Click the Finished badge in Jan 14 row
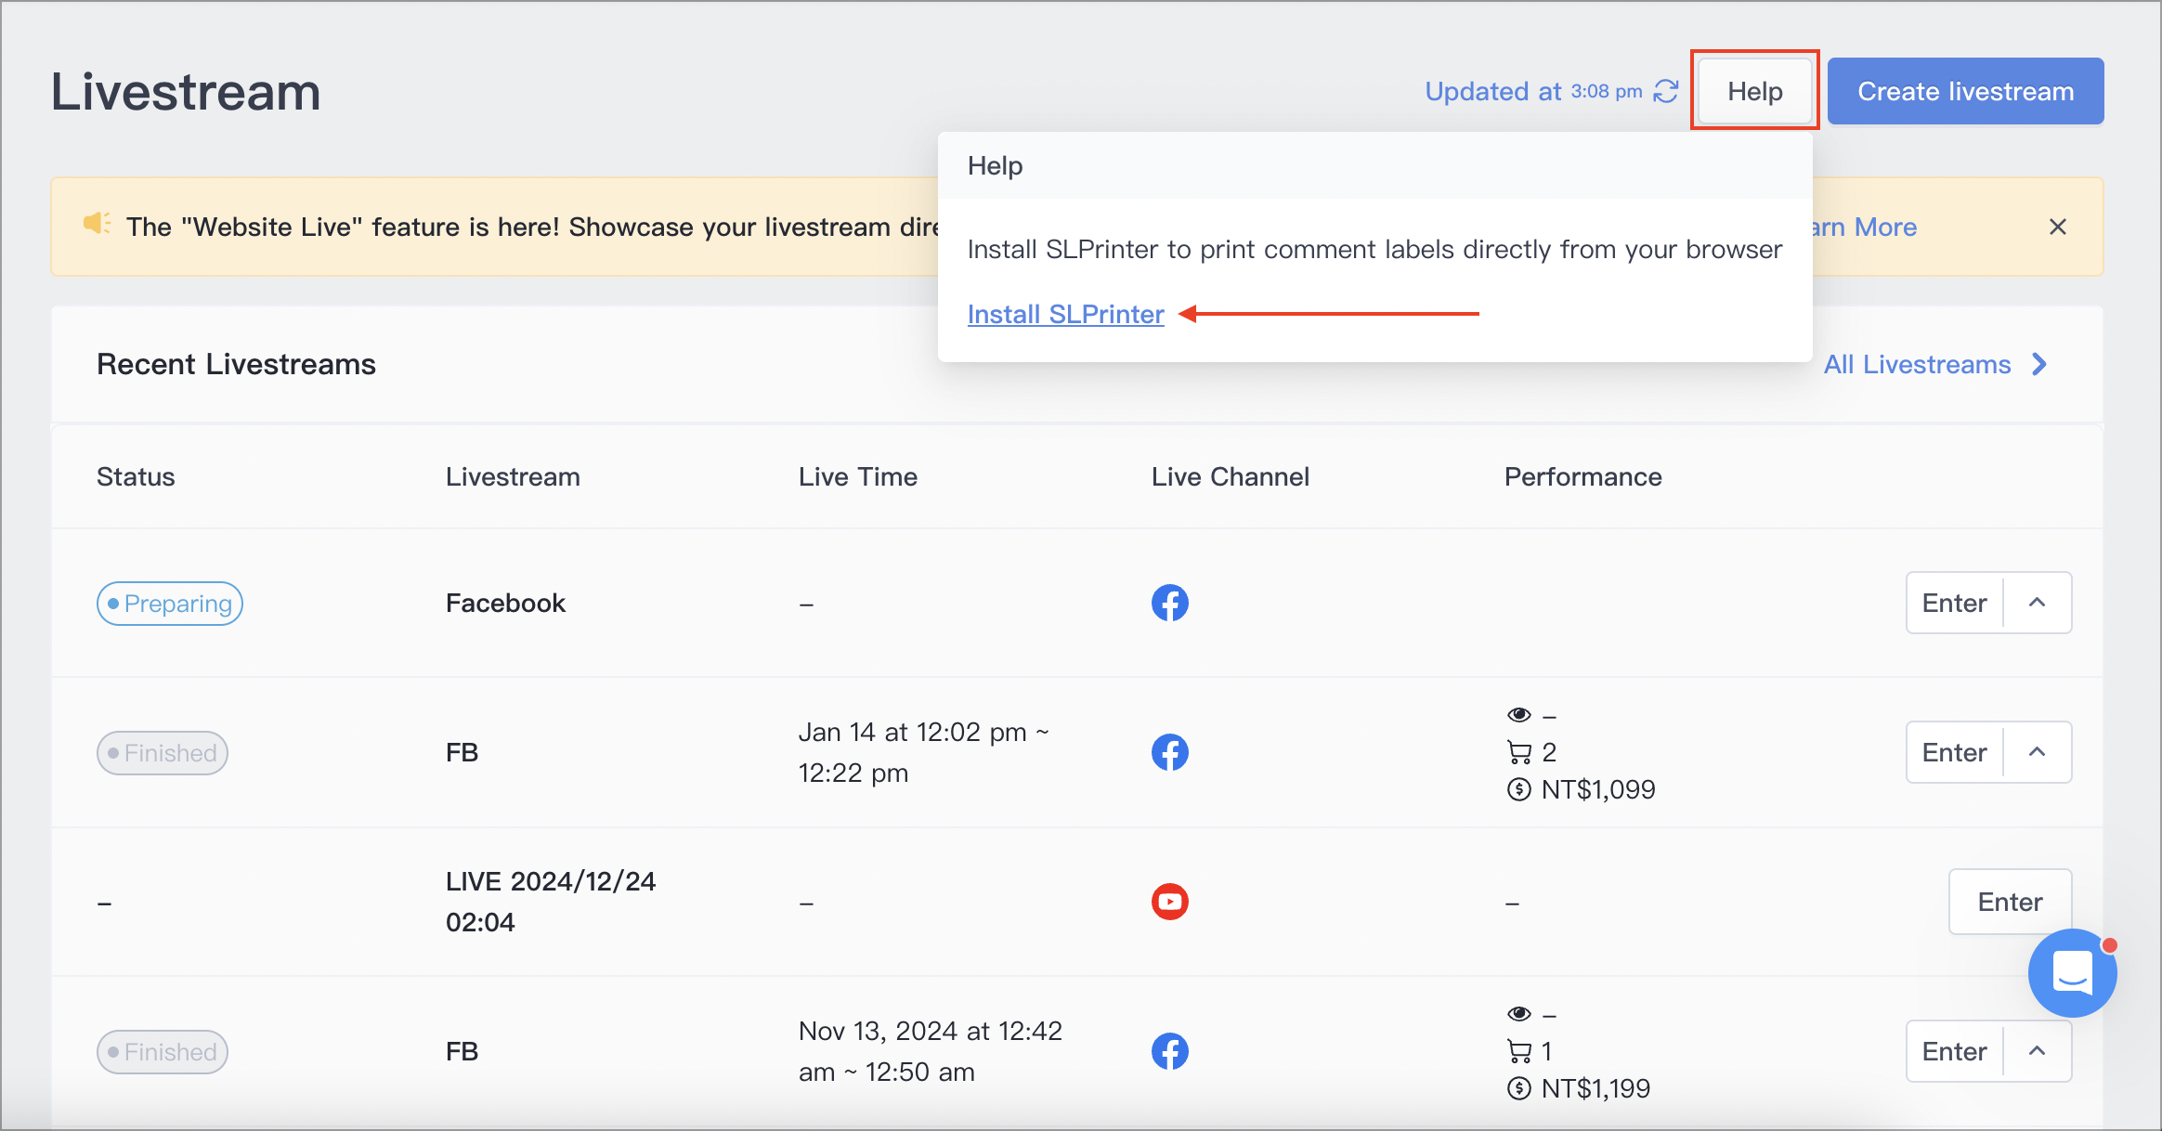 163,753
